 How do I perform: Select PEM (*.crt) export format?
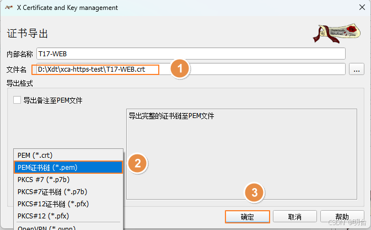tap(68, 155)
